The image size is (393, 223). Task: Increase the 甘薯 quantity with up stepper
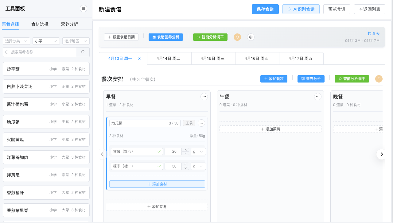[185, 150]
